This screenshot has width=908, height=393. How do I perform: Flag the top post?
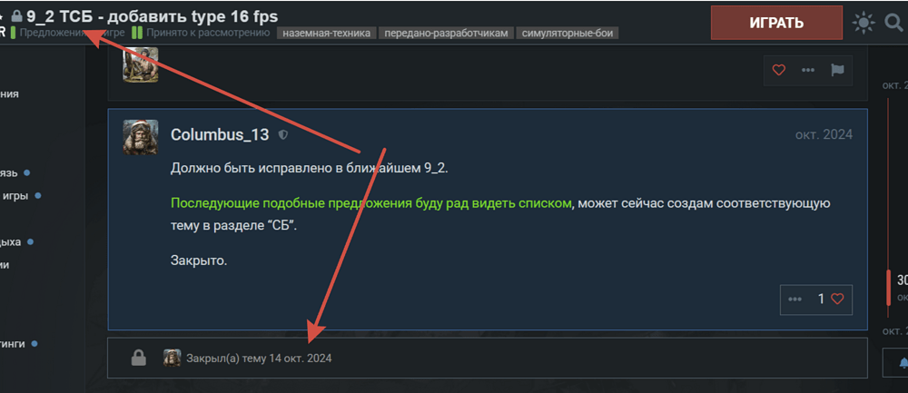pyautogui.click(x=837, y=70)
